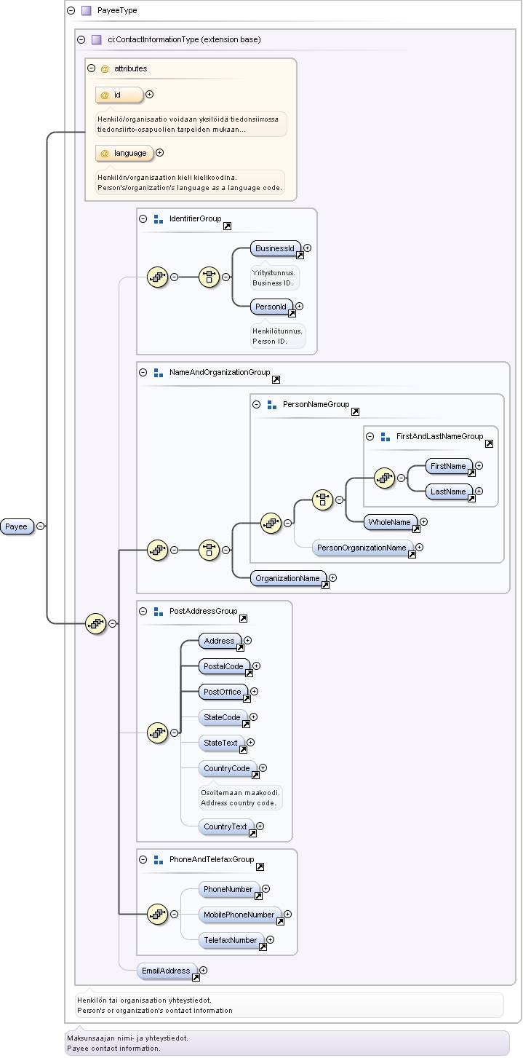Select the PersonId element
523x1058 pixels.
pyautogui.click(x=272, y=307)
